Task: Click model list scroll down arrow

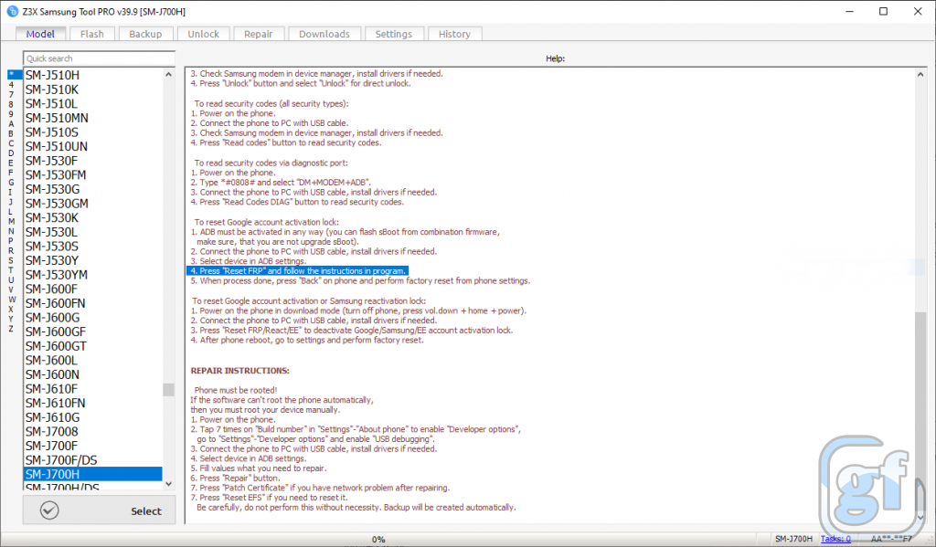Action: click(x=168, y=484)
